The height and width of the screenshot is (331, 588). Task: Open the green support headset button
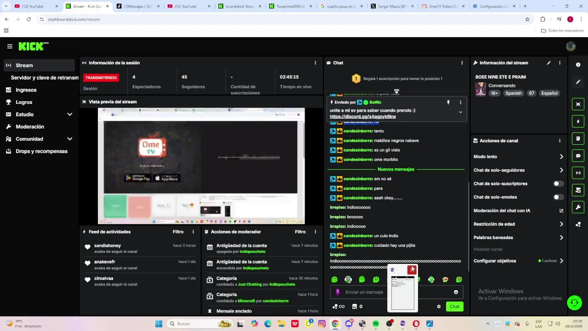[574, 302]
